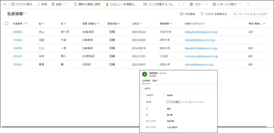Expand the 社員情報 view selector

[27, 14]
